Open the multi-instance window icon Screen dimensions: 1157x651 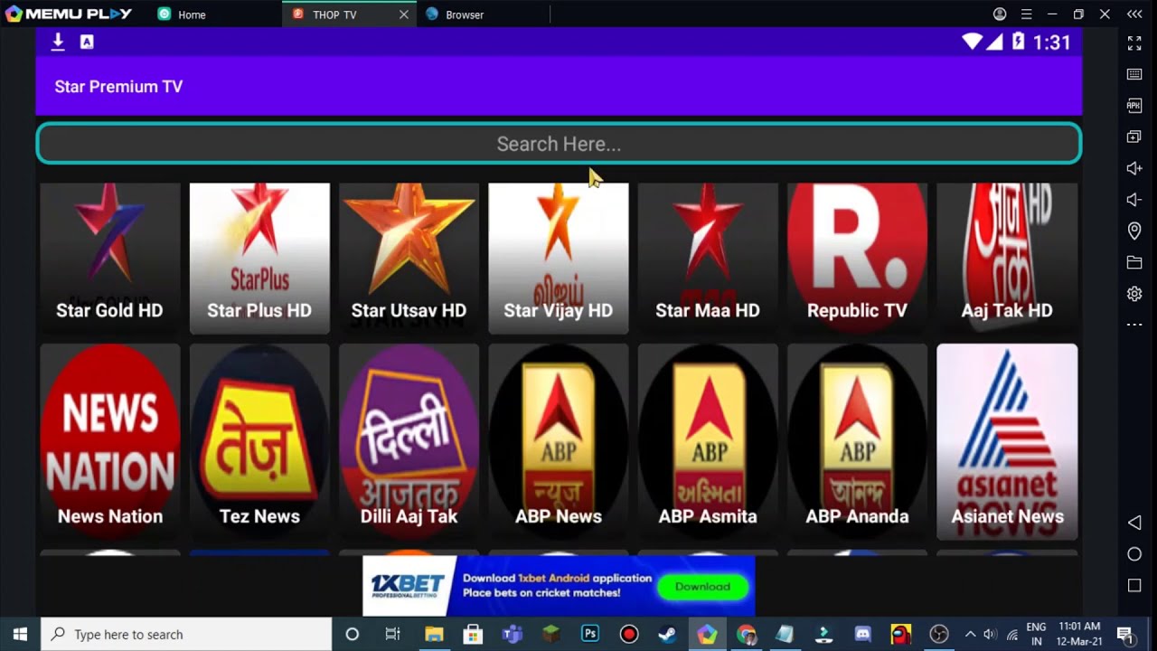tap(1134, 137)
